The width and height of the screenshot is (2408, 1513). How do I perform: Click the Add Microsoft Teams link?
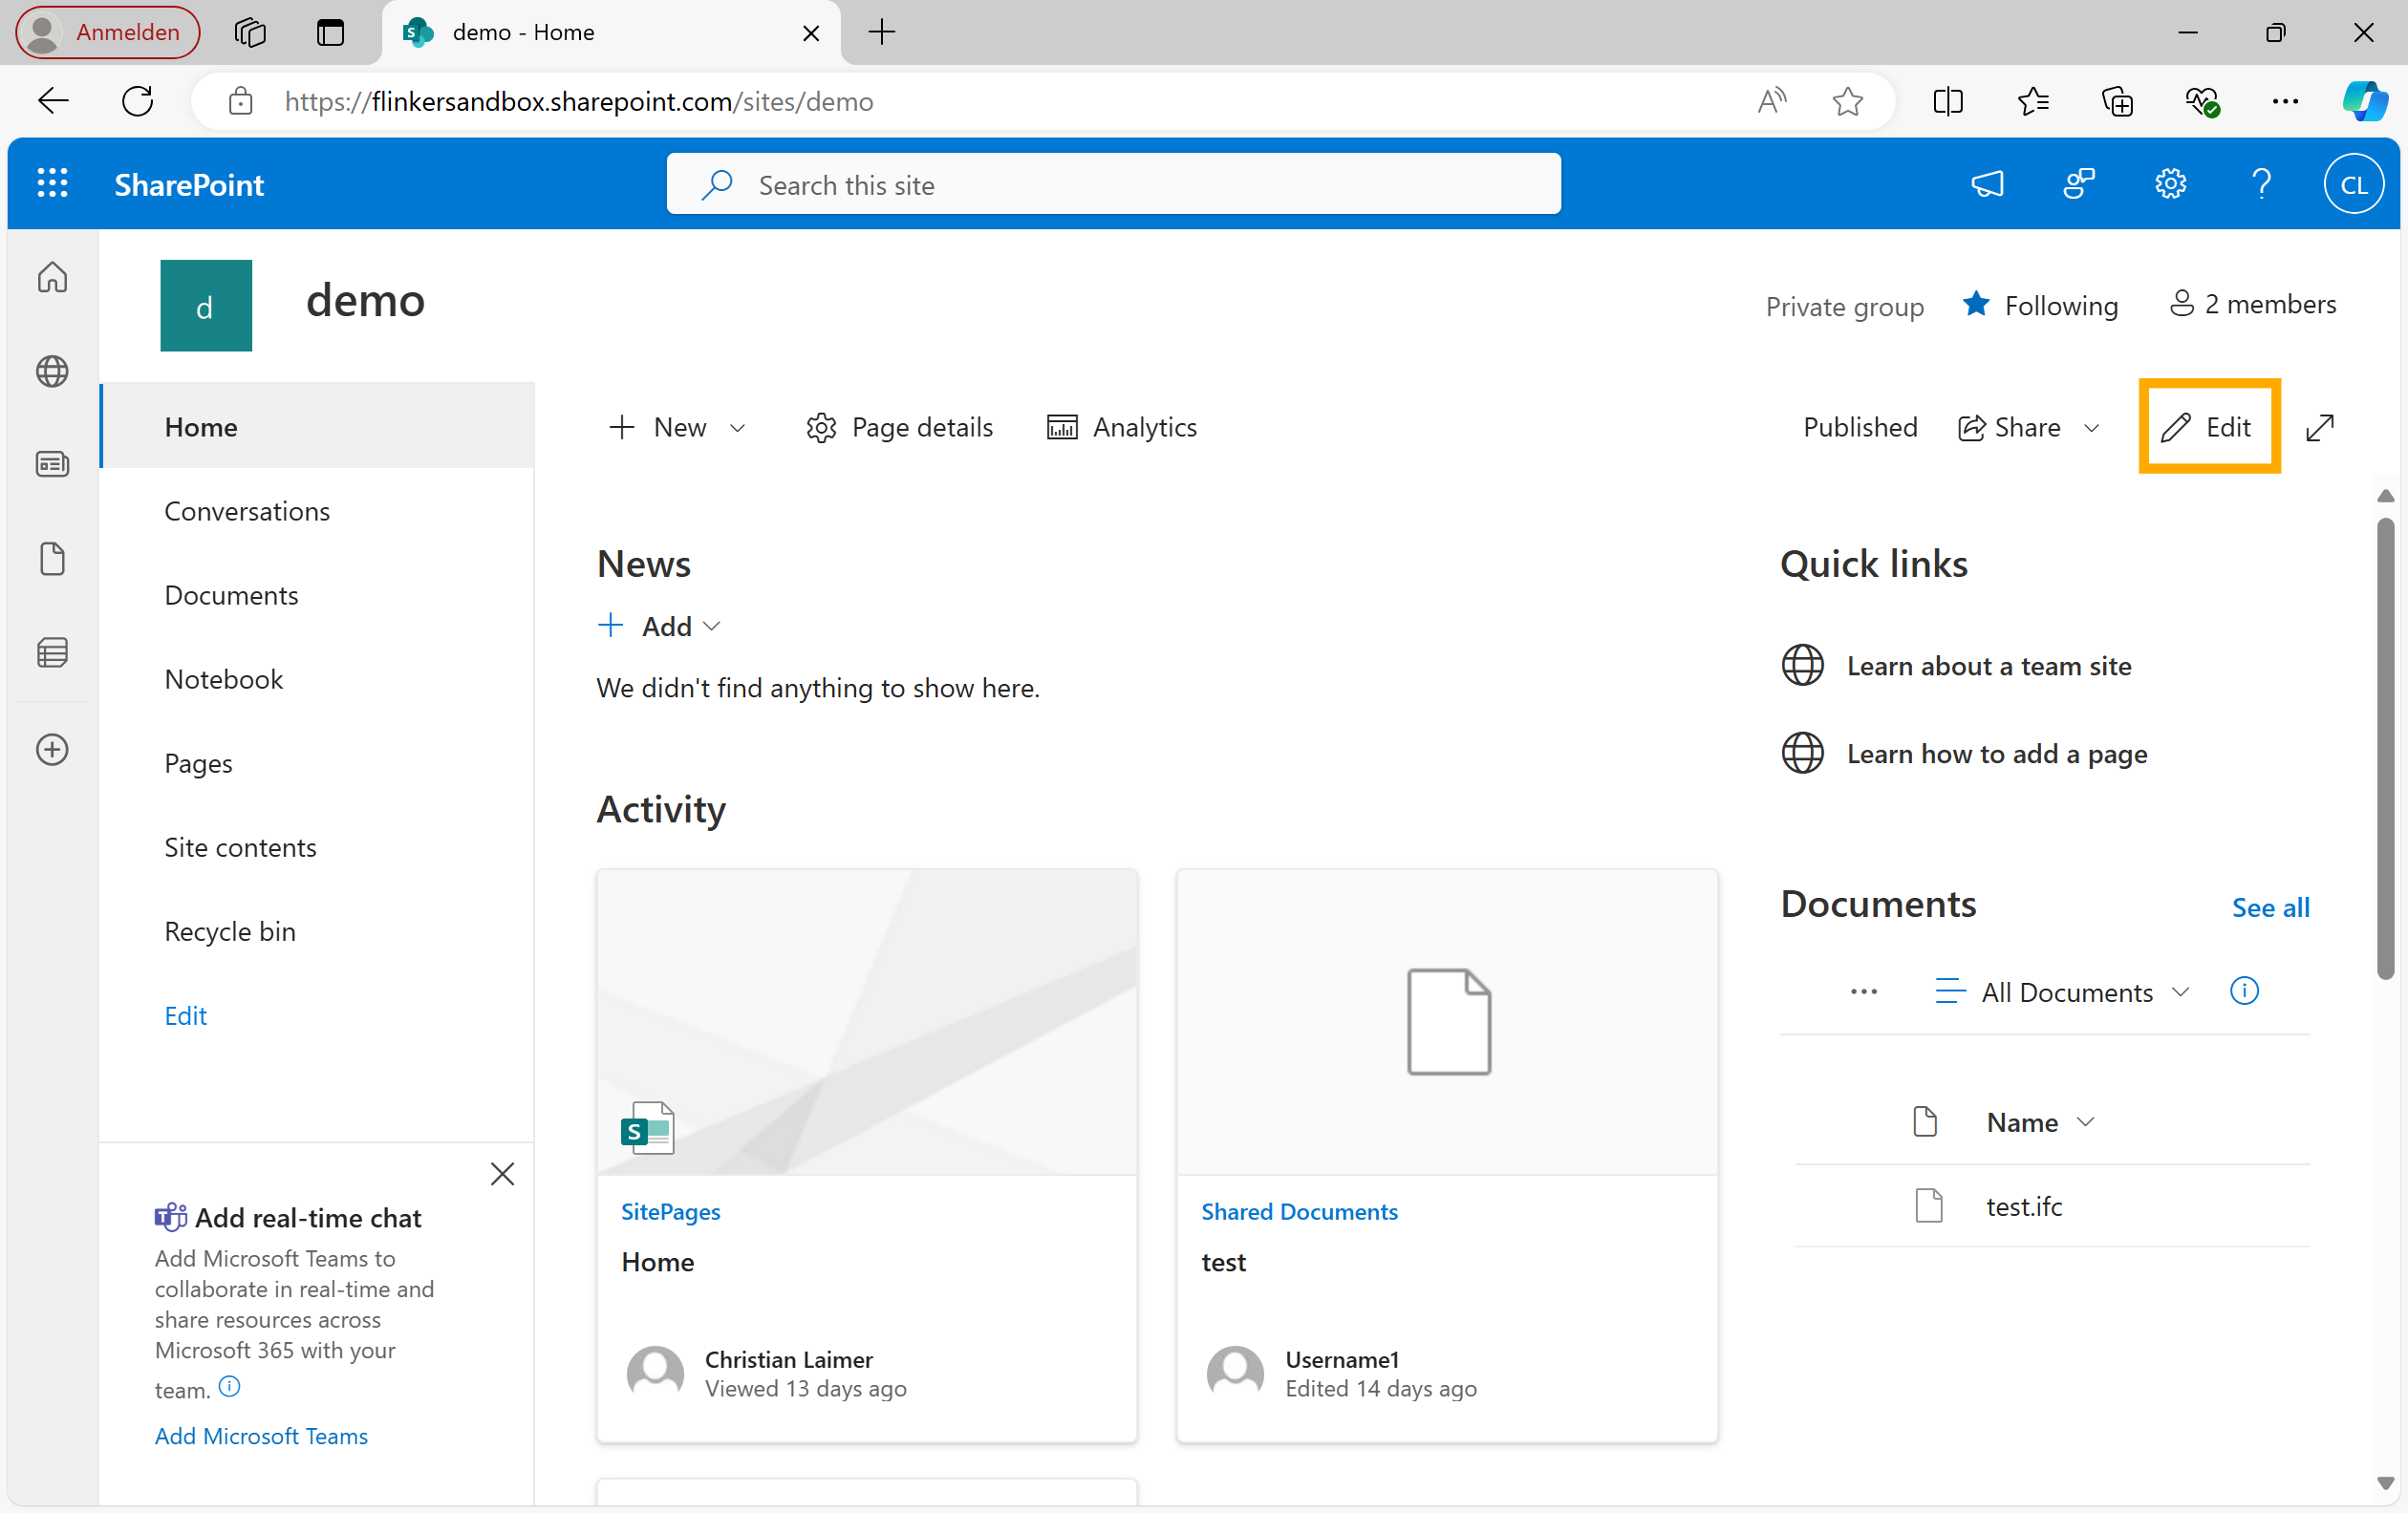point(261,1436)
